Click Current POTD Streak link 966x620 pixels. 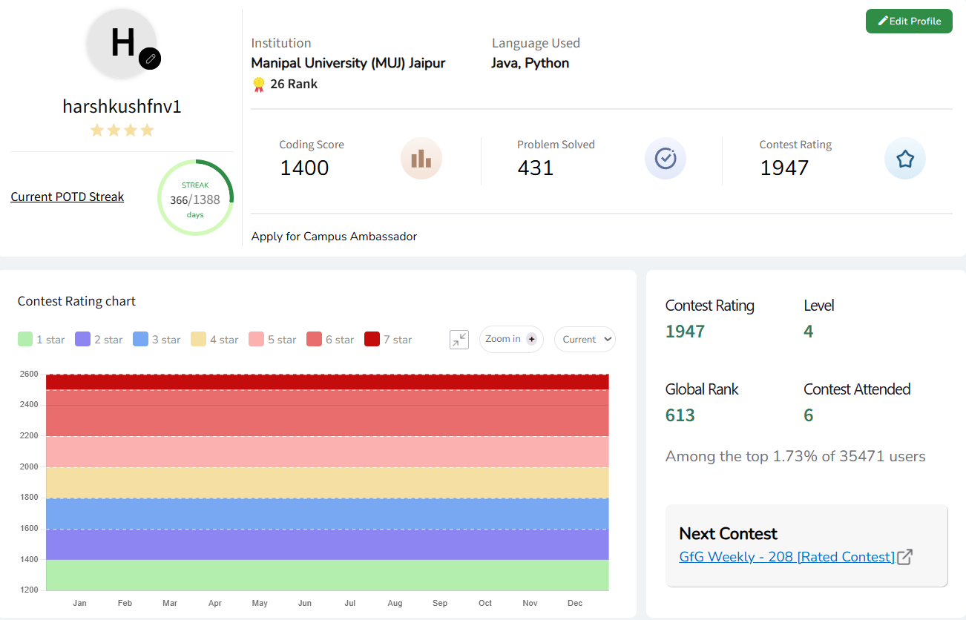[x=68, y=197]
